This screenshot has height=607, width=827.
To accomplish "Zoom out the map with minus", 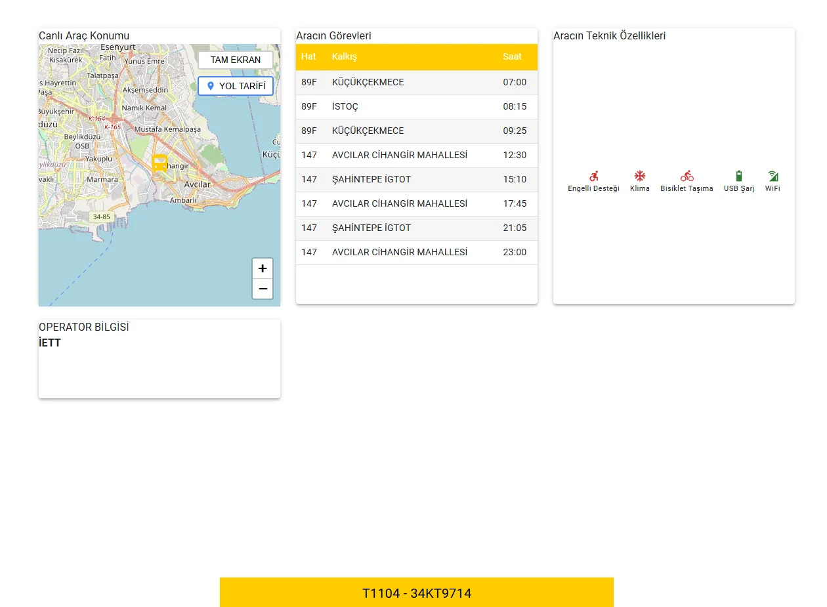I will click(x=263, y=289).
